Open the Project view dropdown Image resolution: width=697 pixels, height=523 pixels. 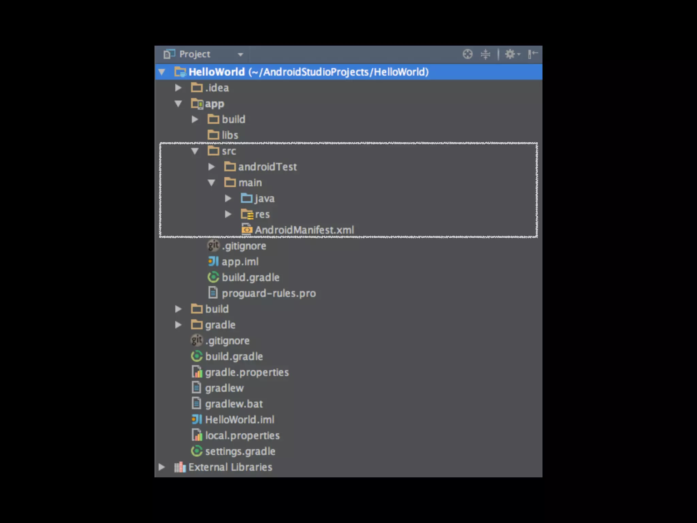click(x=240, y=54)
